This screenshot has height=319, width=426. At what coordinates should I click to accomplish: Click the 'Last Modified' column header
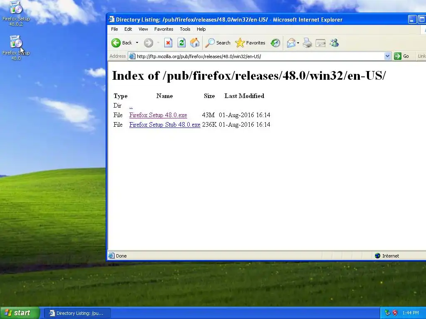point(244,96)
